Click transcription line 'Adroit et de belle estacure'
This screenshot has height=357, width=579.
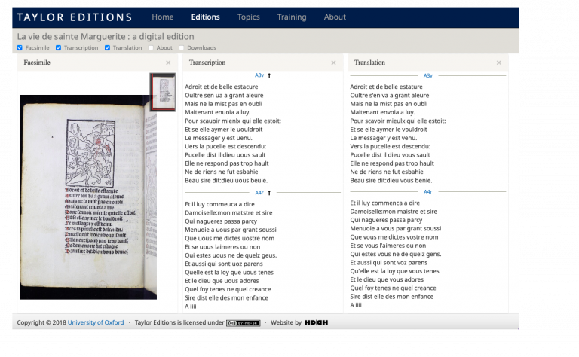221,87
